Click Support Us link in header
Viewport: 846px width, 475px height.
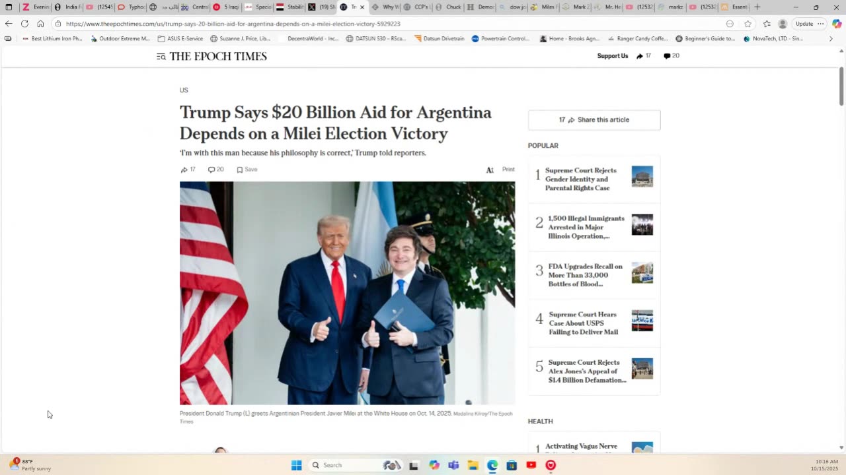coord(613,56)
